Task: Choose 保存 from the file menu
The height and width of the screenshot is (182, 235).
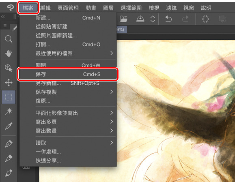Action: [x=68, y=74]
